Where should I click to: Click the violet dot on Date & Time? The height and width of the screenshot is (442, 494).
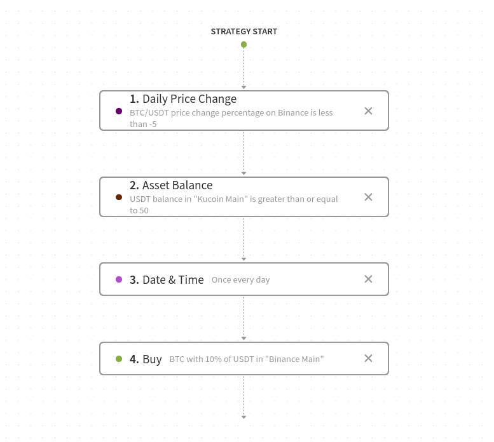119,279
